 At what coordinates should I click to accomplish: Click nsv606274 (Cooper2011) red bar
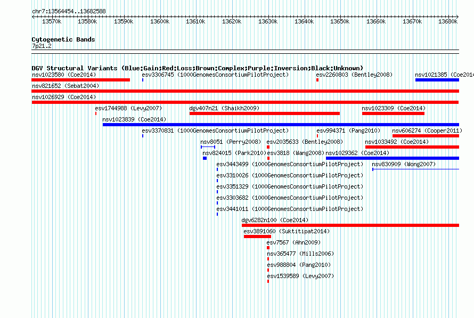[x=426, y=136]
